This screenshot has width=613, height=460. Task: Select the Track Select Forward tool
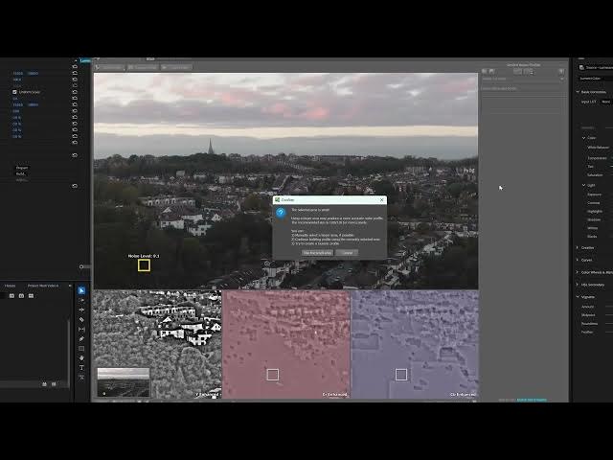coord(81,300)
